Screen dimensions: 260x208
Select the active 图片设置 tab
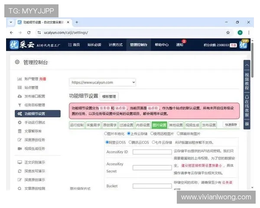159,125
